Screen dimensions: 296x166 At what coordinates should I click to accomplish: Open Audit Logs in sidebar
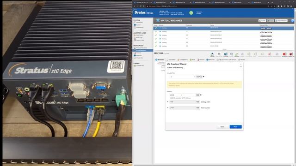(138, 38)
